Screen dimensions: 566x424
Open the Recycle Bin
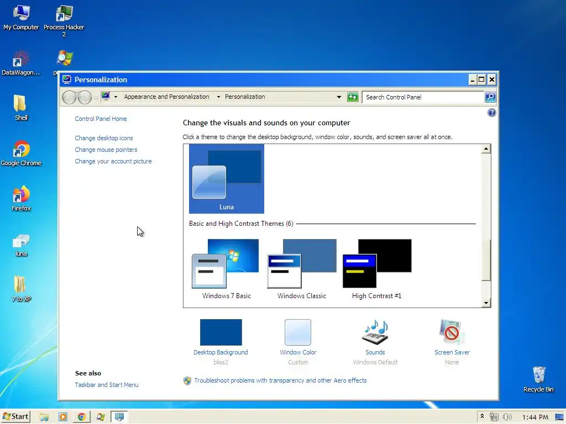point(538,379)
